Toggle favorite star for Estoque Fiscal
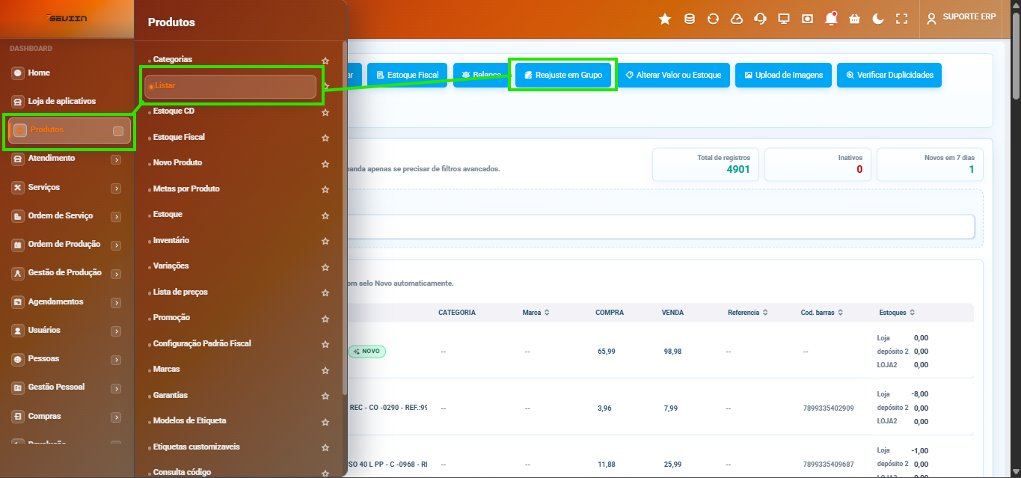This screenshot has width=1021, height=478. tap(325, 138)
